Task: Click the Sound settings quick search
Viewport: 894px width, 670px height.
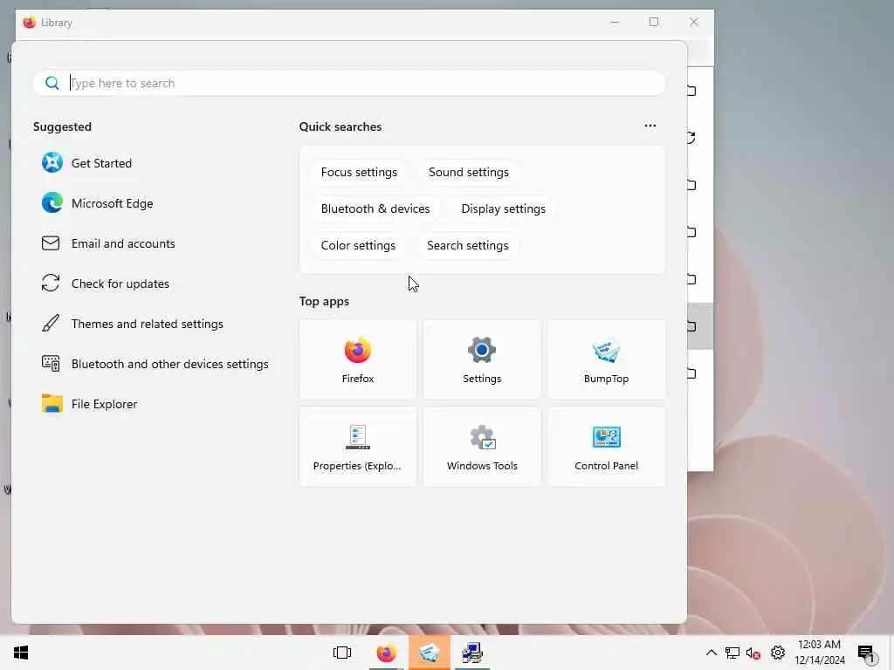Action: [469, 172]
